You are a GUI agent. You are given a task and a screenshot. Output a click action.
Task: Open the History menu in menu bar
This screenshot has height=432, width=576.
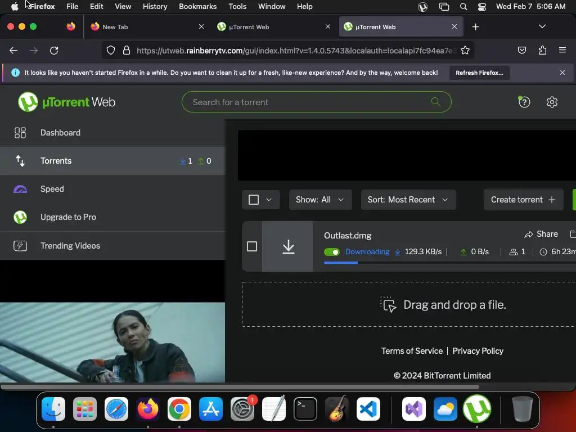(155, 7)
